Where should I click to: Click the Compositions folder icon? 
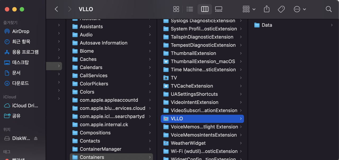coord(75,133)
